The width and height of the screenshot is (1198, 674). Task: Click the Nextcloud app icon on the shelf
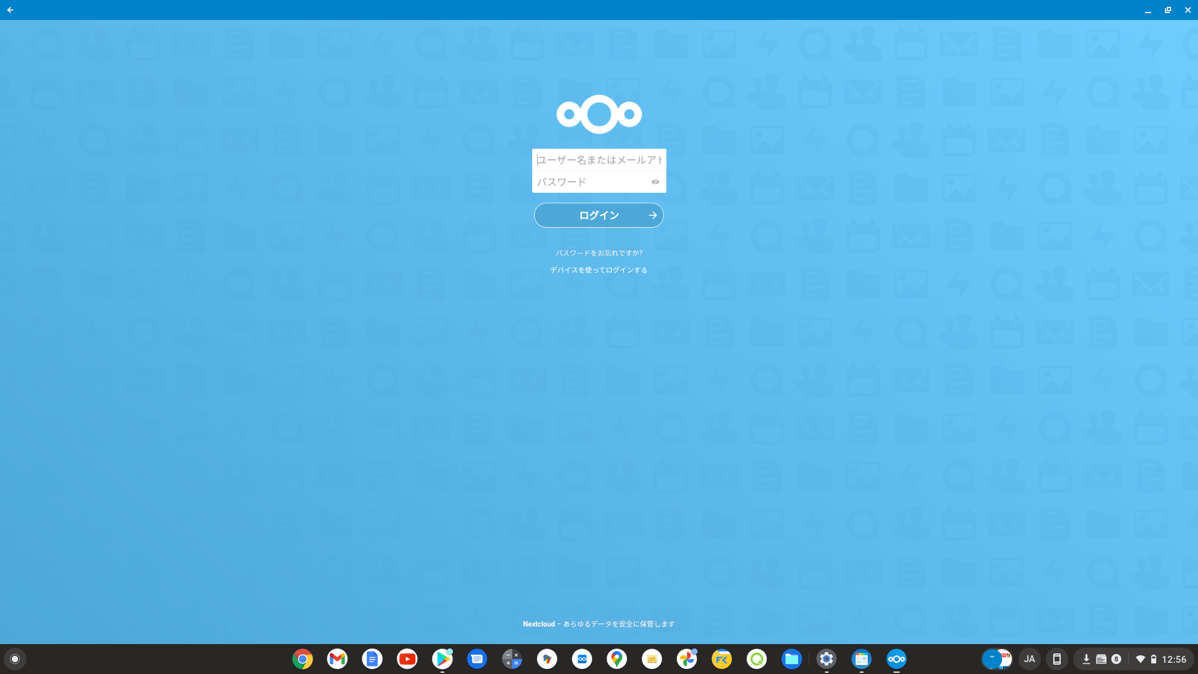click(x=897, y=659)
